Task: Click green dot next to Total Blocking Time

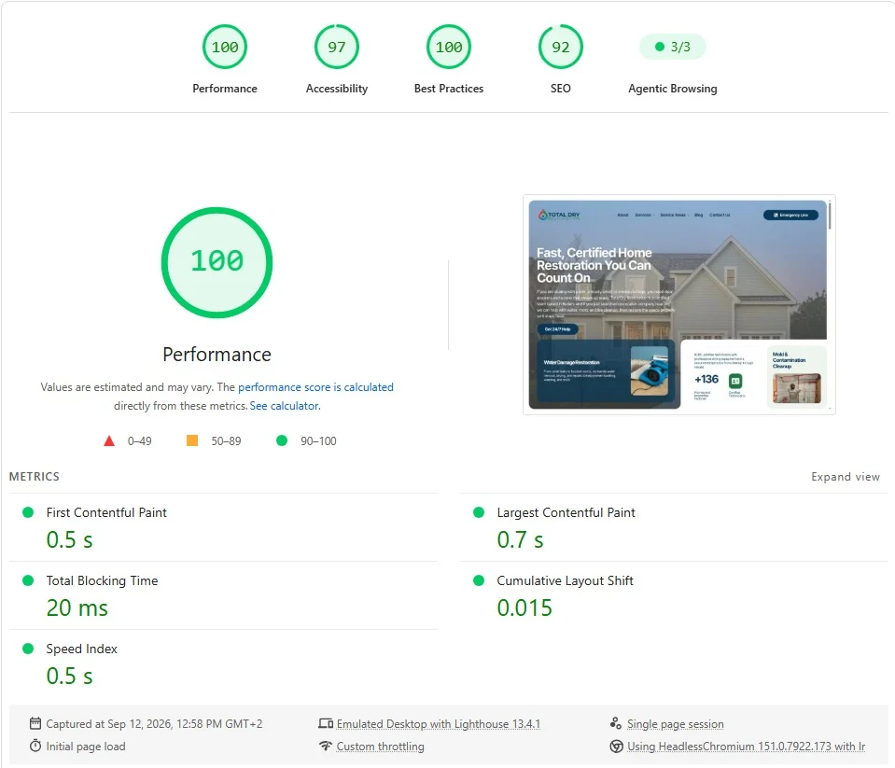Action: (x=28, y=580)
